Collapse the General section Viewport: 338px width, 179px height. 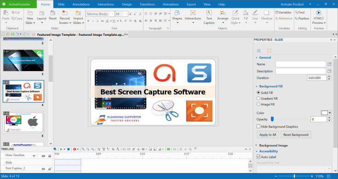(257, 57)
